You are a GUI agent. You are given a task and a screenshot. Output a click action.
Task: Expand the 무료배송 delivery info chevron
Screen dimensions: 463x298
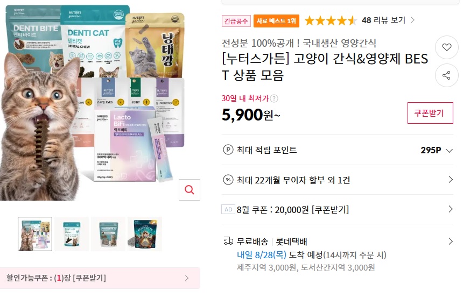pos(451,241)
